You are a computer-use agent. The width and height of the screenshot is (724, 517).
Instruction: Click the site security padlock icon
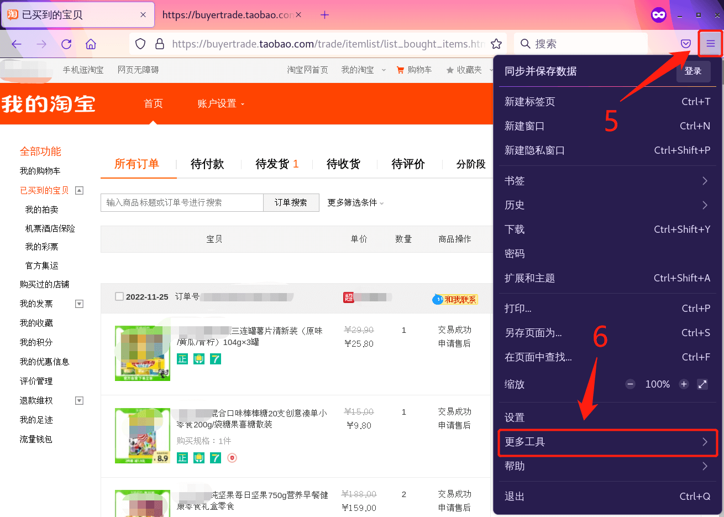160,44
